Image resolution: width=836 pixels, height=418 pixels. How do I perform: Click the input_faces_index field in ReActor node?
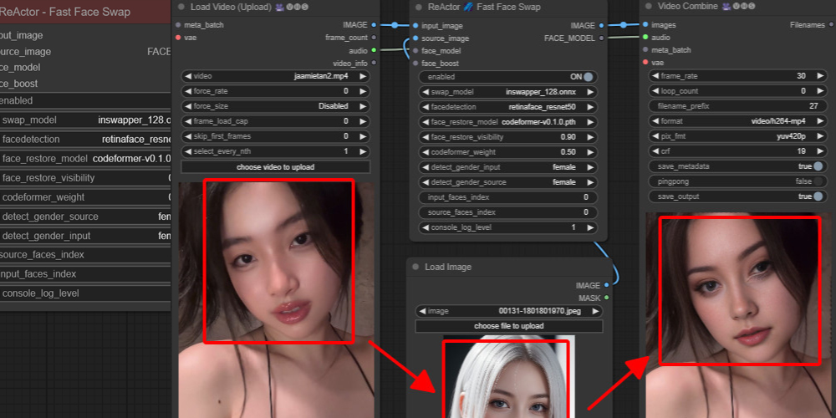point(507,197)
